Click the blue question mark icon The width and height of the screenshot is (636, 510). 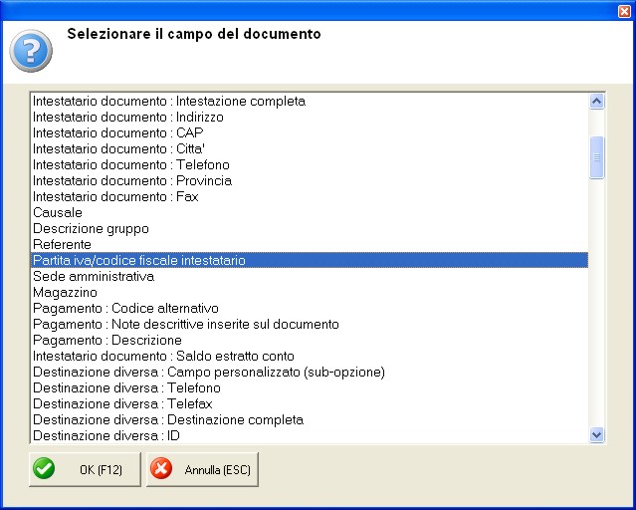click(31, 51)
